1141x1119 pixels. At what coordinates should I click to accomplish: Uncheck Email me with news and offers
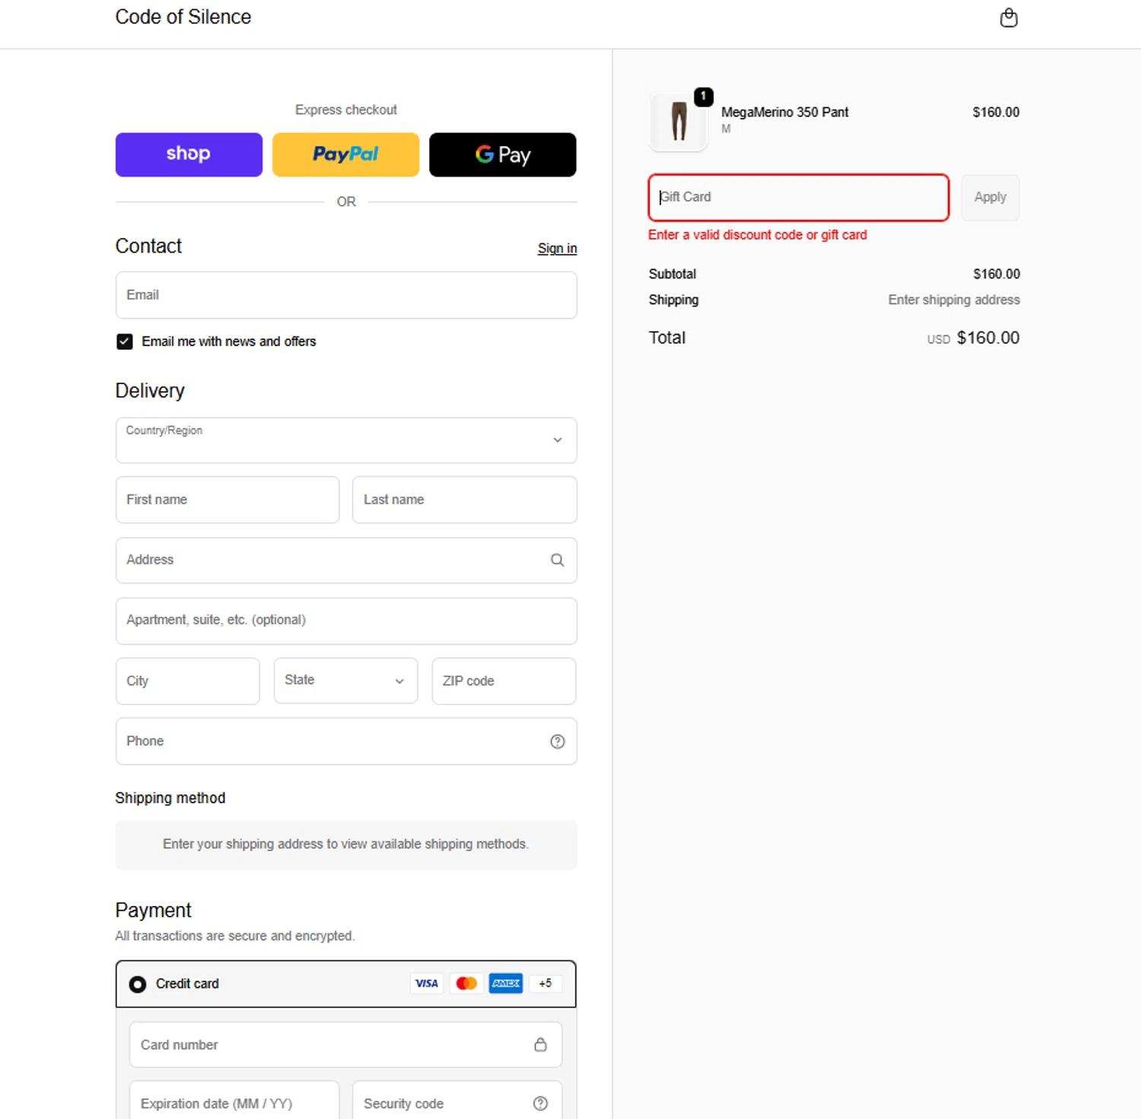pos(125,342)
